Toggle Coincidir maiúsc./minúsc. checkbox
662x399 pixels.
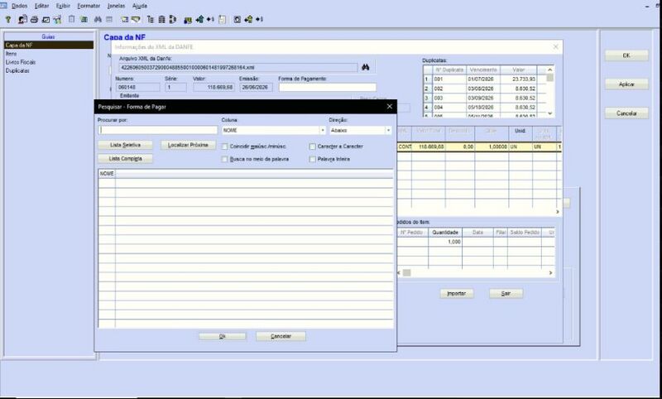point(224,147)
